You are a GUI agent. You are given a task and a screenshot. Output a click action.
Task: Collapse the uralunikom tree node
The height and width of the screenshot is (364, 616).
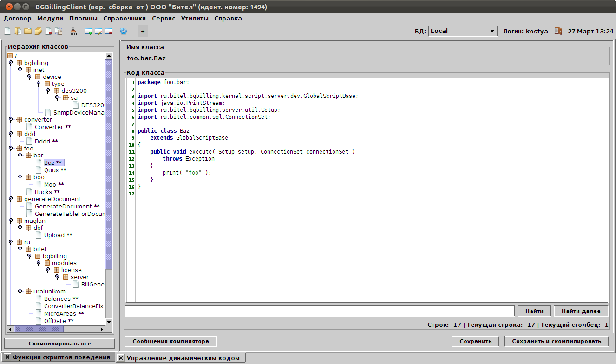coord(20,292)
